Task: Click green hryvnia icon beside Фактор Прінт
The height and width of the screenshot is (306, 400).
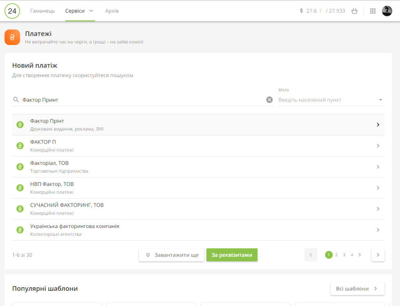Action: coord(20,125)
